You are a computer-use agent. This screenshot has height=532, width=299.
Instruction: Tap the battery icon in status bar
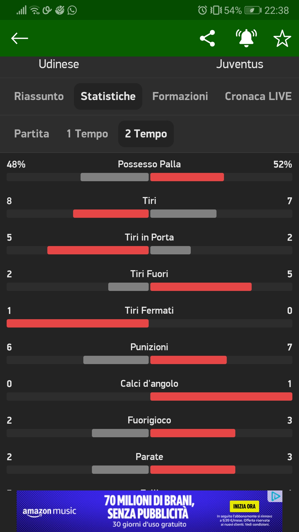pyautogui.click(x=253, y=10)
